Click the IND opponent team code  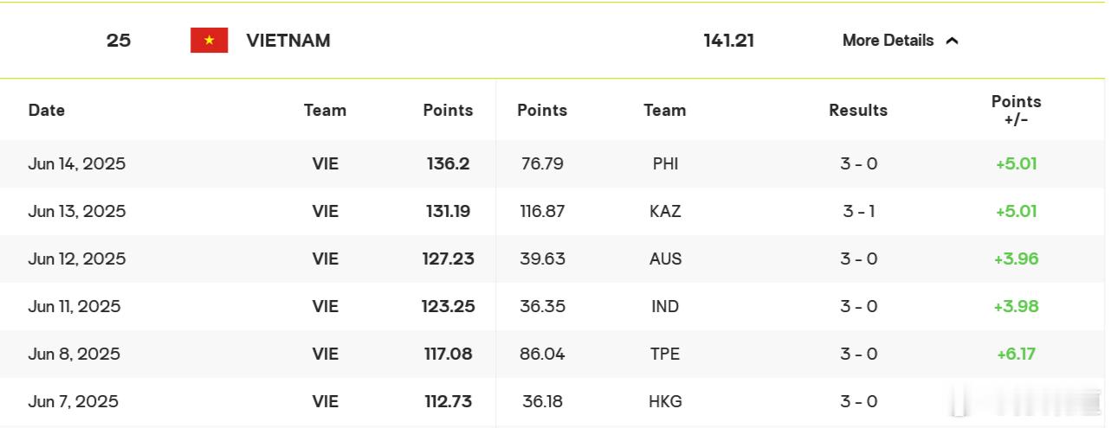[x=666, y=306]
